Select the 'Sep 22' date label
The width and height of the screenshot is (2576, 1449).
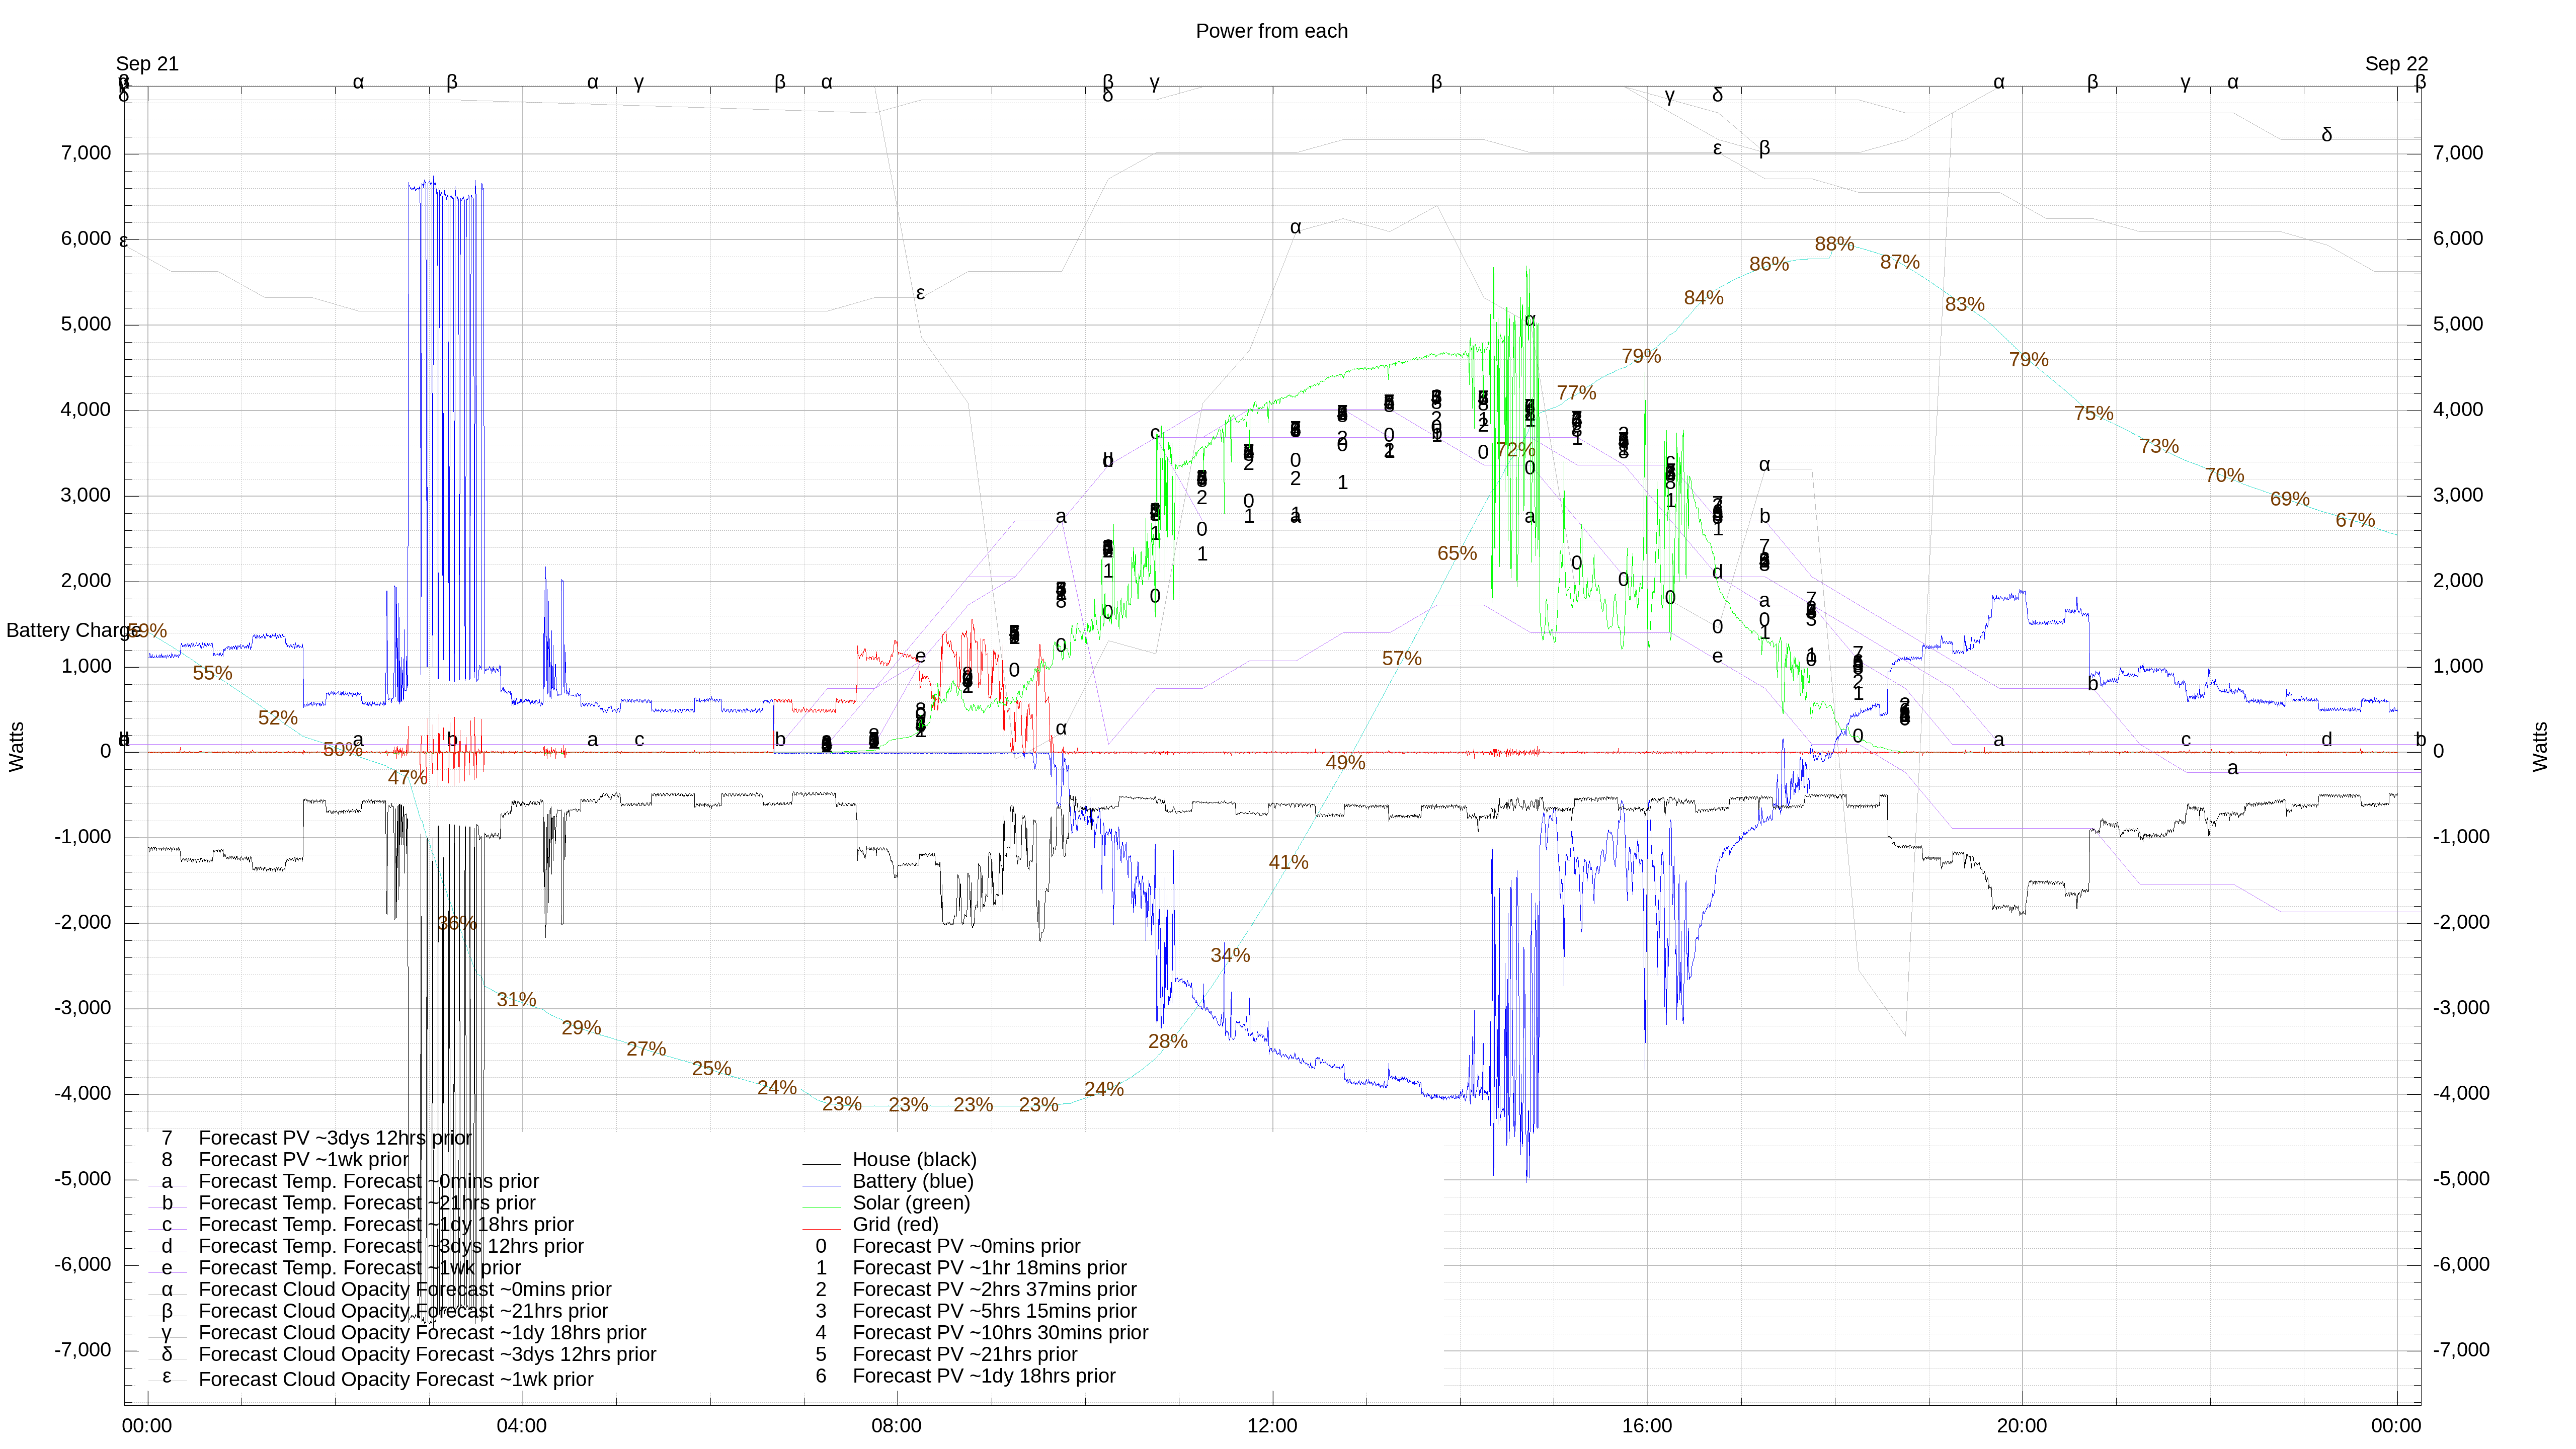point(2396,64)
